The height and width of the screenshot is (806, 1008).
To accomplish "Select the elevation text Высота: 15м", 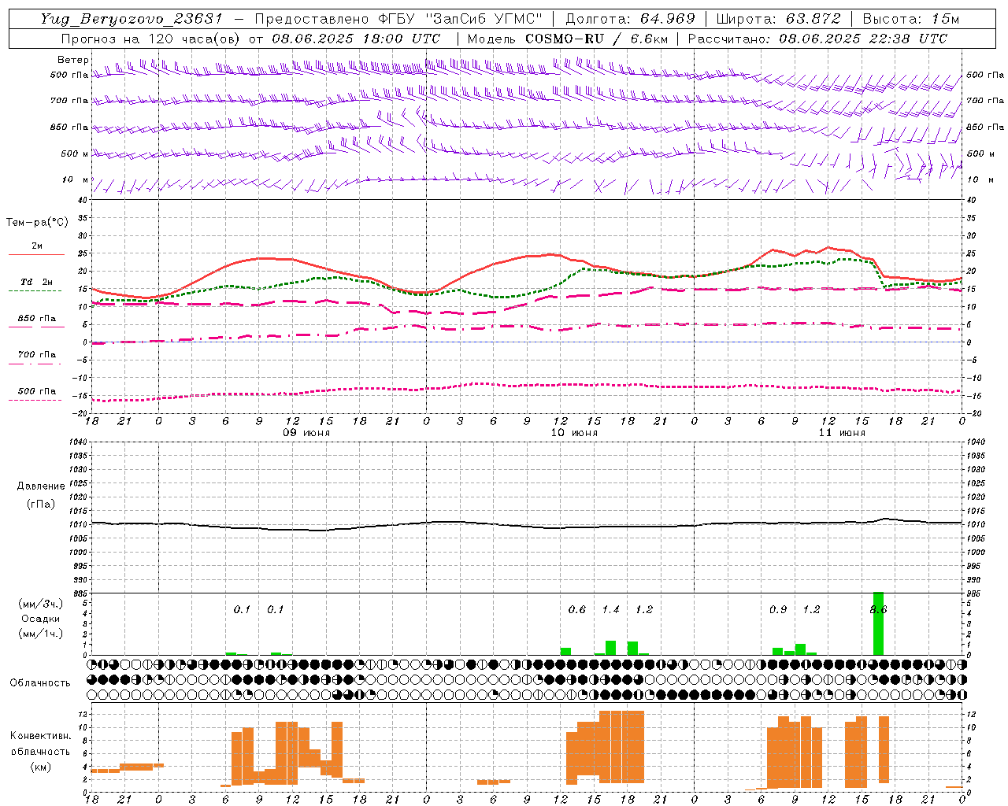I will click(911, 19).
